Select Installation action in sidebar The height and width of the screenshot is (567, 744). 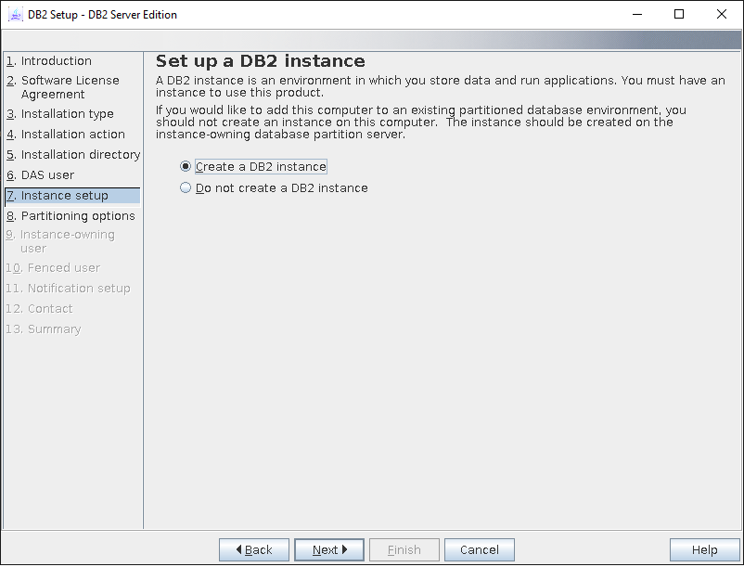[x=72, y=135]
